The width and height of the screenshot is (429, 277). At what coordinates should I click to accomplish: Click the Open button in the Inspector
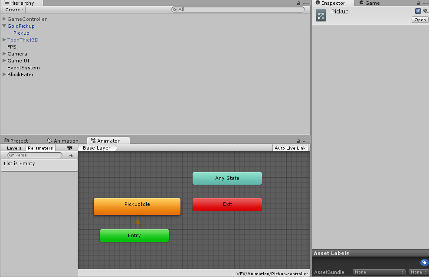[x=419, y=20]
